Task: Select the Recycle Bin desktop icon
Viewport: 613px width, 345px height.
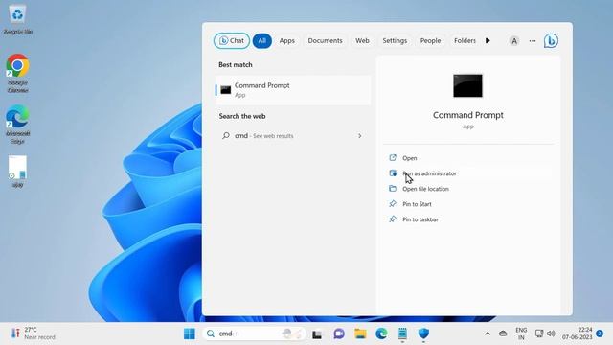Action: click(17, 19)
